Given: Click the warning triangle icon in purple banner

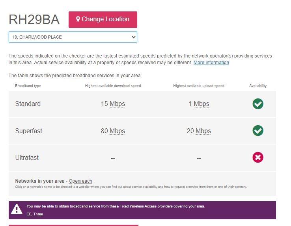Looking at the screenshot, I should pos(17,210).
